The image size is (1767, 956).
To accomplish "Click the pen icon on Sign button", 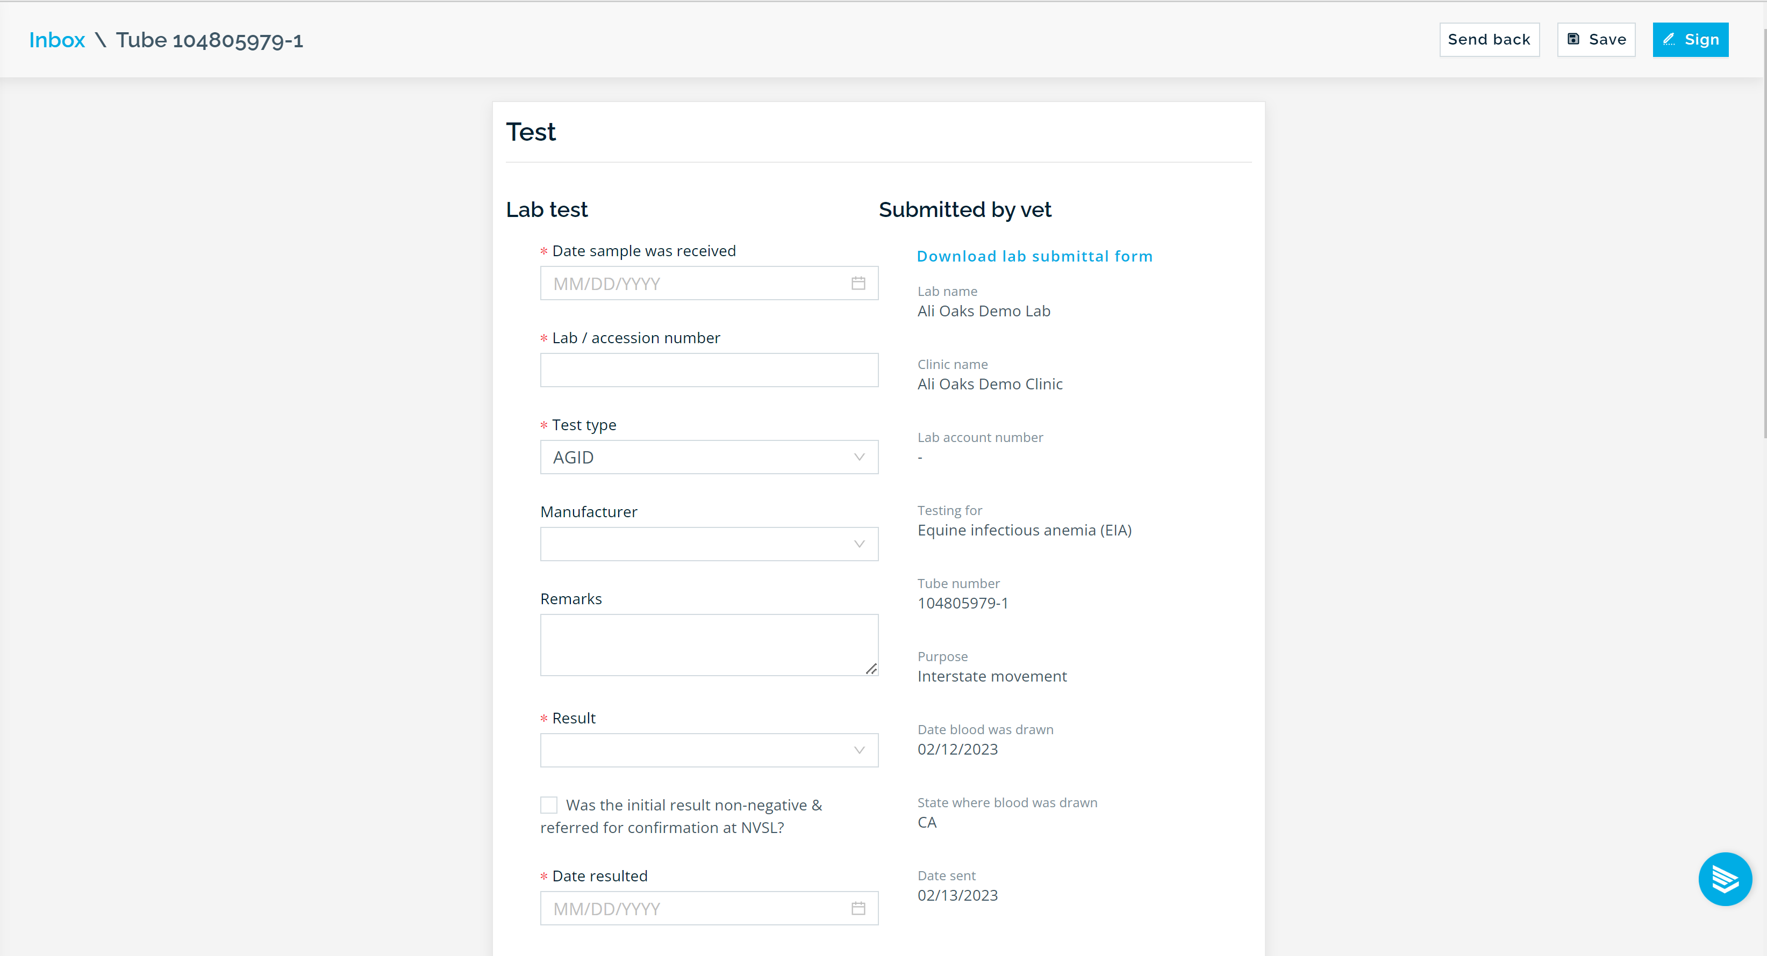I will pyautogui.click(x=1669, y=39).
